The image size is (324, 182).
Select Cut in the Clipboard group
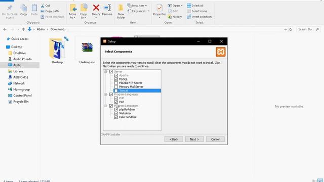[46, 6]
